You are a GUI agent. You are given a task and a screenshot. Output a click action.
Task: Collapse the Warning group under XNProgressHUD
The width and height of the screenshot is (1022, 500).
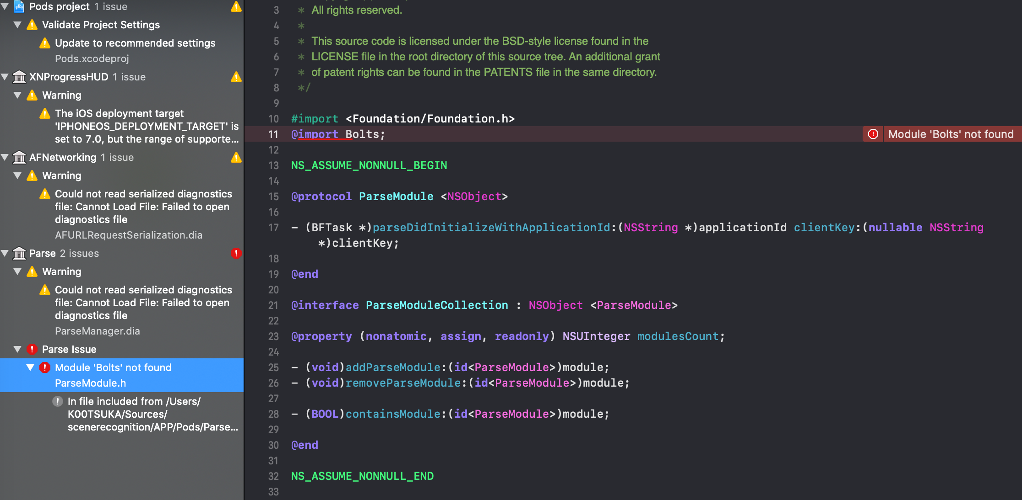(17, 95)
